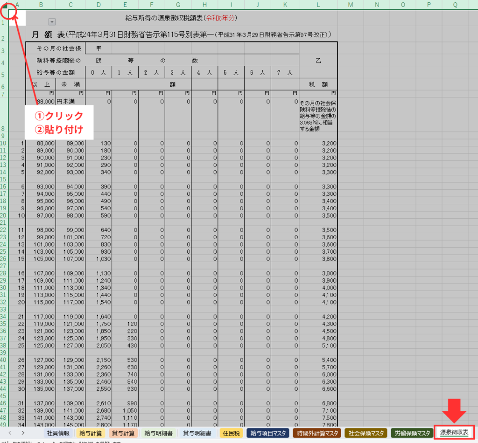Open the 賞与明細書 sheet tab

[197, 433]
